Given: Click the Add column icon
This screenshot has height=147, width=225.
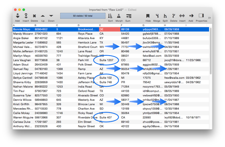Looking at the screenshot, I should click(x=191, y=16).
